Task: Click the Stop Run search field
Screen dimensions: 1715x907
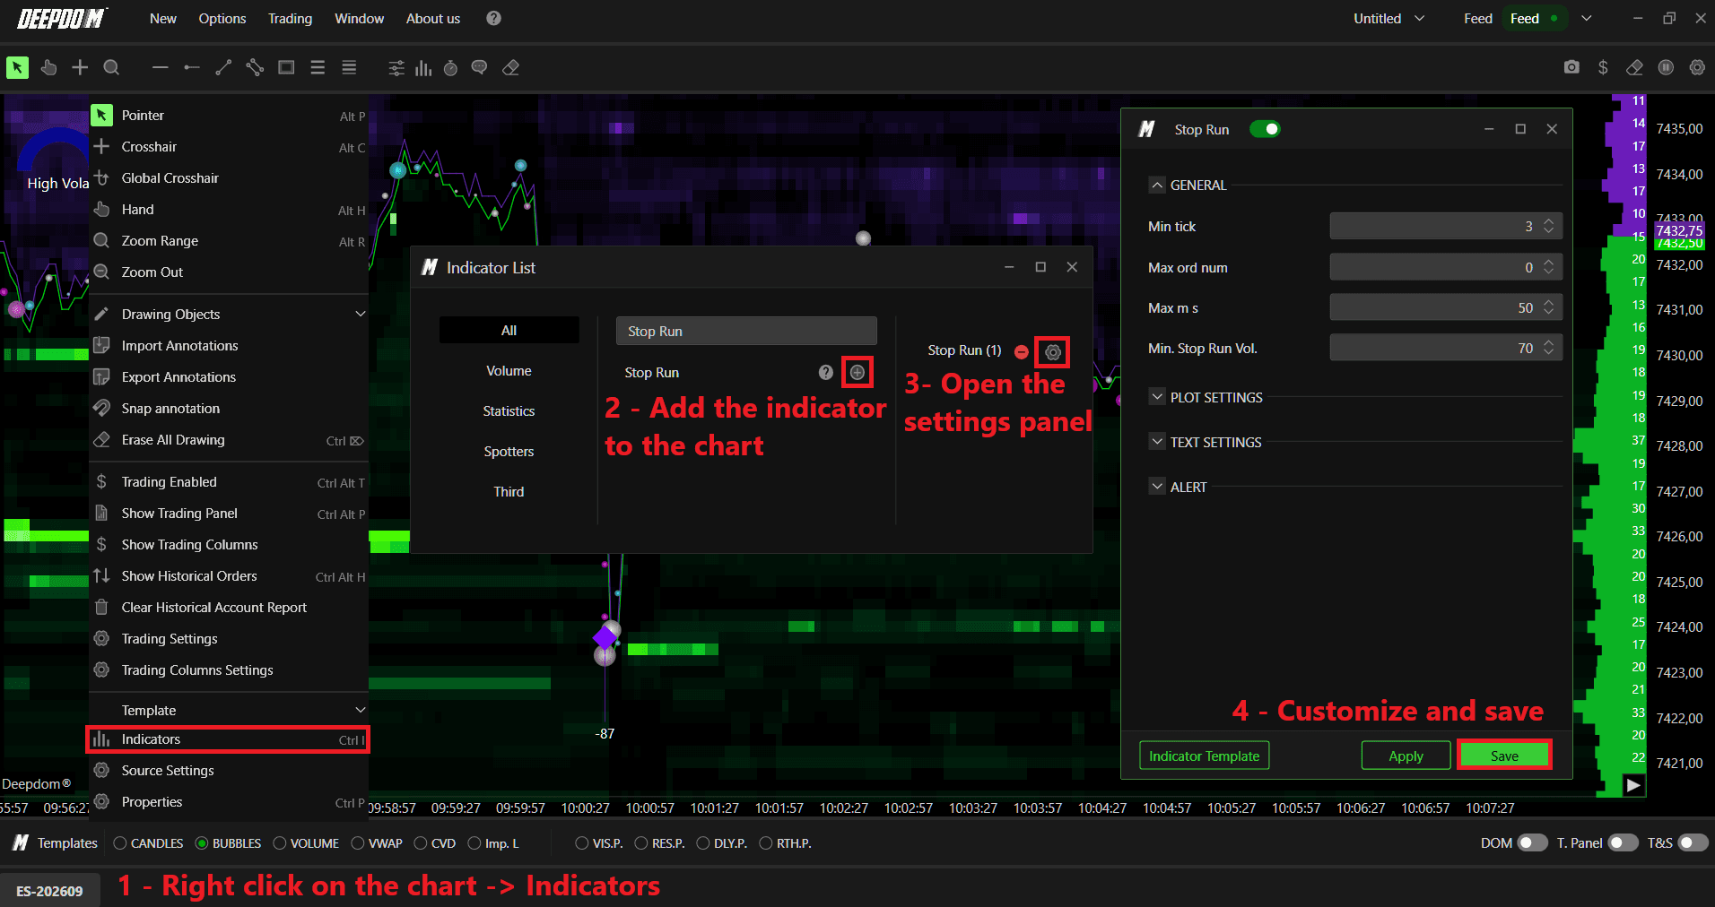Action: [x=746, y=331]
